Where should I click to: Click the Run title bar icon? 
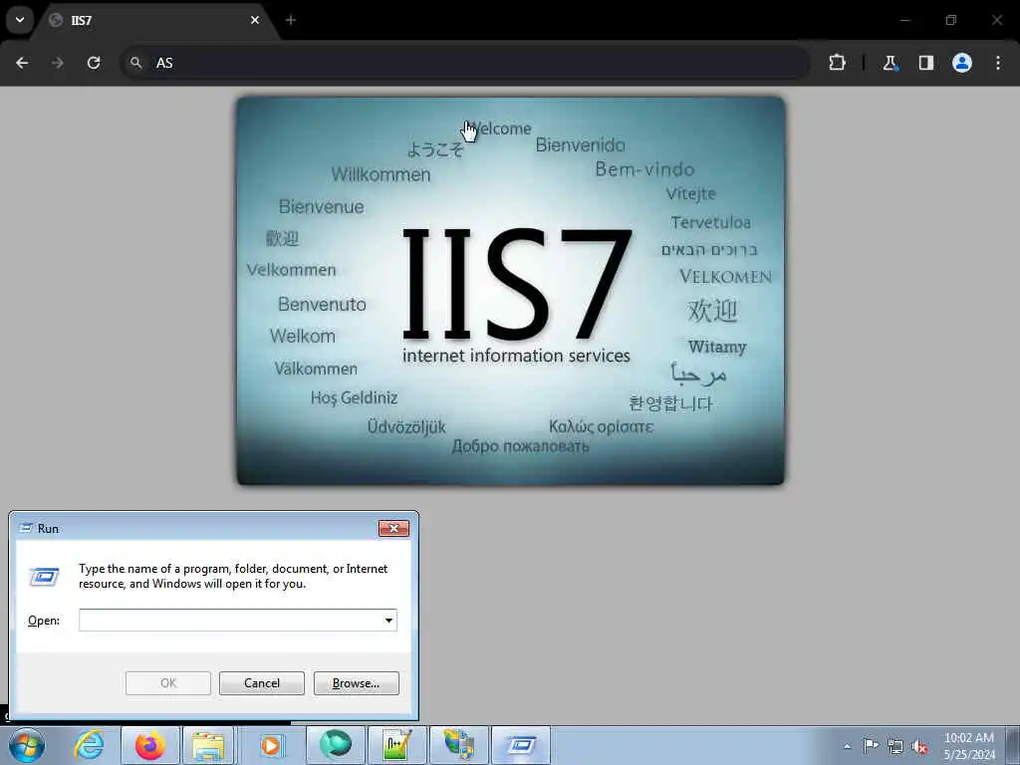point(26,528)
